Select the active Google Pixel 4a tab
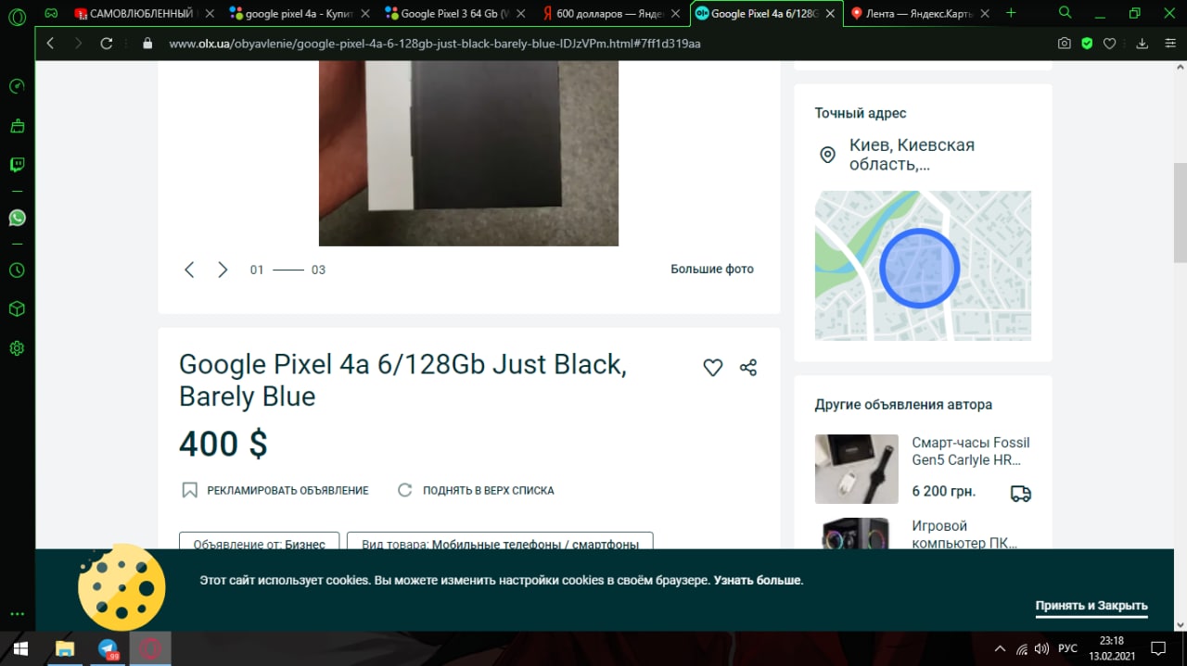This screenshot has height=666, width=1187. [x=767, y=14]
